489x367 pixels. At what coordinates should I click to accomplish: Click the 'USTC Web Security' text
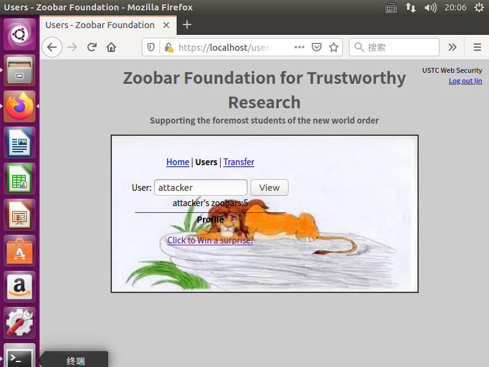[452, 70]
